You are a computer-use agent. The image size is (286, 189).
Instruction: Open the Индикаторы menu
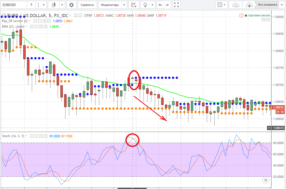(110, 5)
